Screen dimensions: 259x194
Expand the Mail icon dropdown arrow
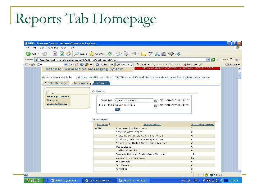pyautogui.click(x=122, y=54)
